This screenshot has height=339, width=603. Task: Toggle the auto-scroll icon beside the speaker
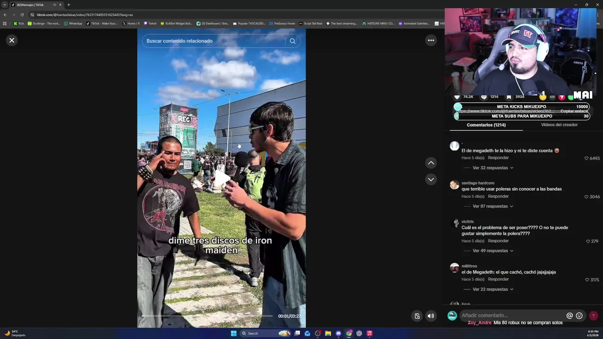417,316
